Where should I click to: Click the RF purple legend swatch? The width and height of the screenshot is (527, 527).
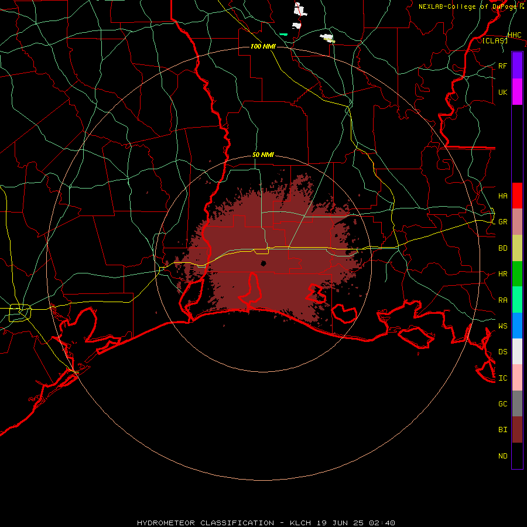tap(517, 65)
